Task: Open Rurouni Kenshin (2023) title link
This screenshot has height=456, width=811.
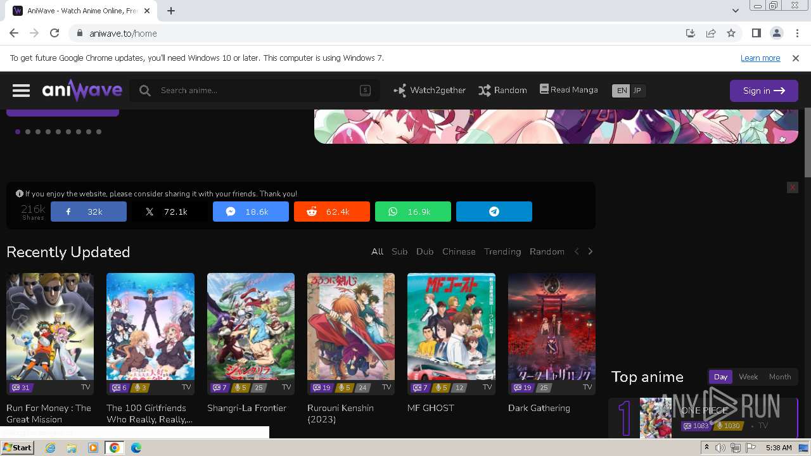Action: coord(340,414)
